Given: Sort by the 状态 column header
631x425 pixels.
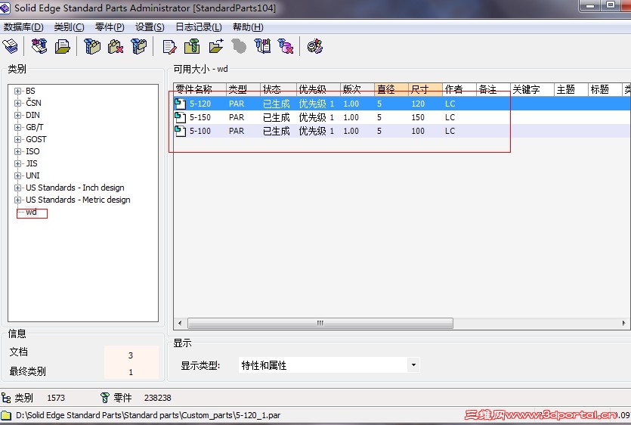Looking at the screenshot, I should pos(278,89).
